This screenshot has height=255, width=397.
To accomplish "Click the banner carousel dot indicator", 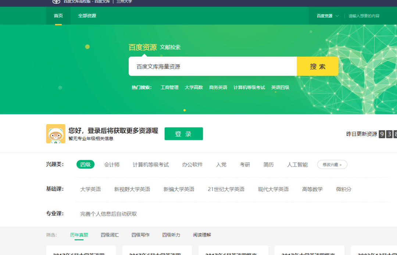I will point(185,110).
